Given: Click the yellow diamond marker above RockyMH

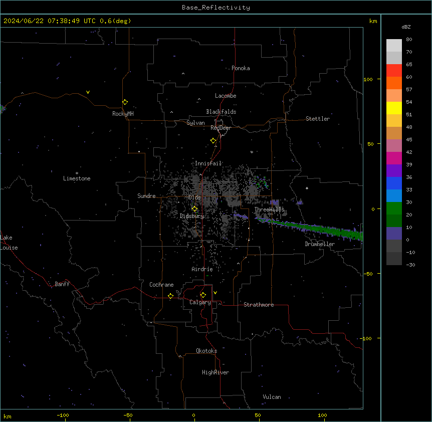Looking at the screenshot, I should (125, 102).
